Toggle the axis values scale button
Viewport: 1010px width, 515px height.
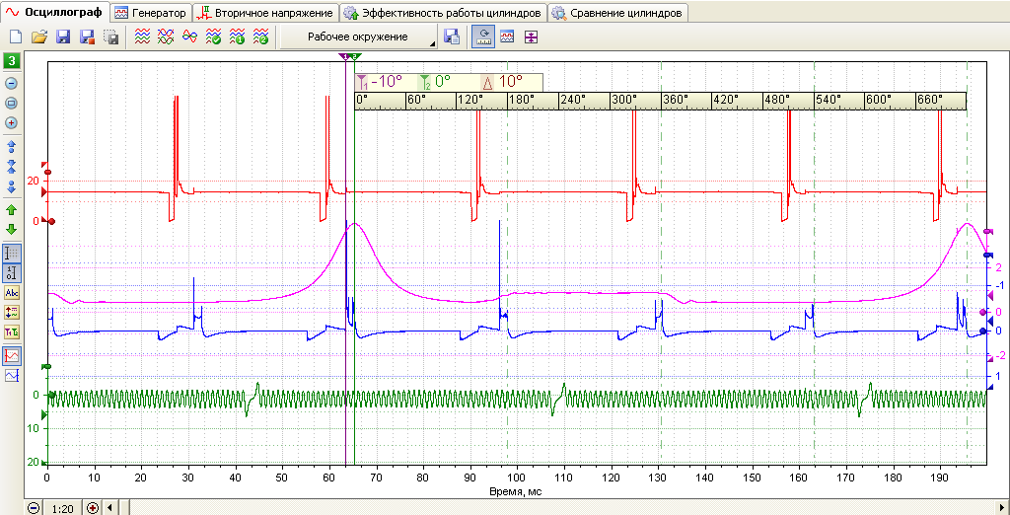[12, 273]
